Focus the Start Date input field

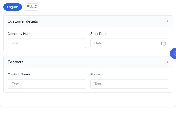pyautogui.click(x=130, y=43)
